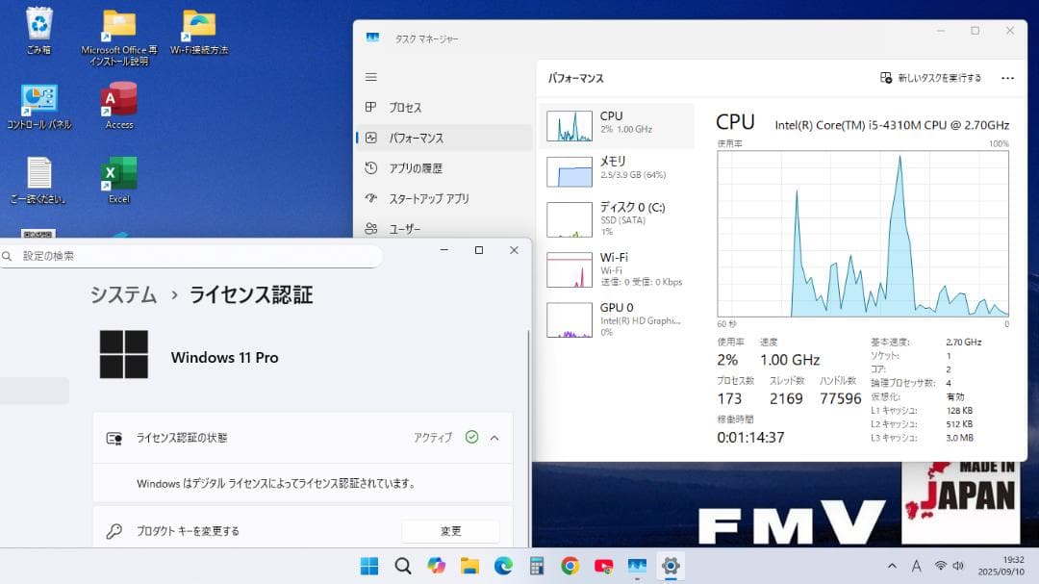Click the Settings window vertical scrollbar

pos(528,438)
